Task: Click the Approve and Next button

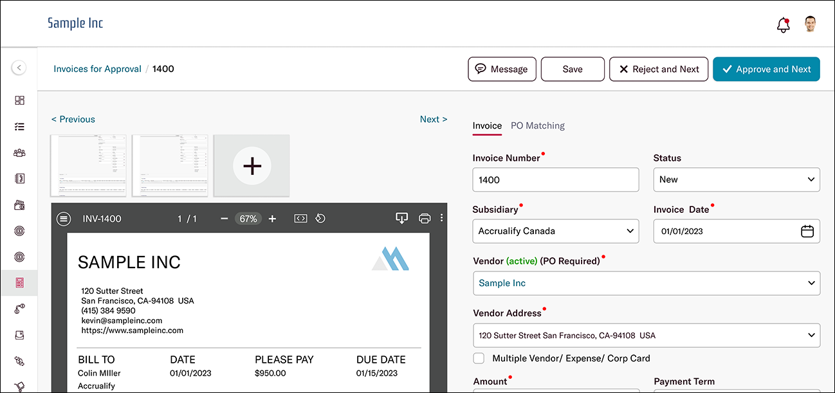Action: (x=766, y=69)
